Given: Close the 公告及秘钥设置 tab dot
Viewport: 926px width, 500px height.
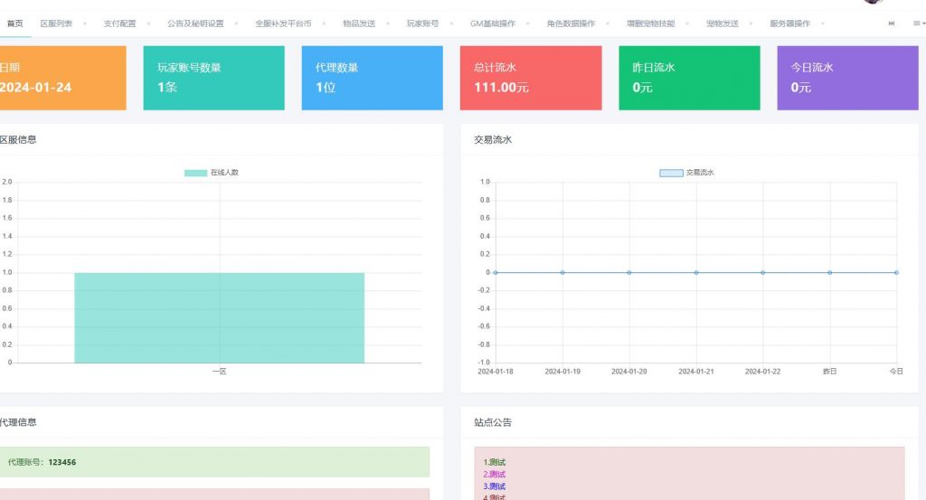Looking at the screenshot, I should tap(236, 24).
